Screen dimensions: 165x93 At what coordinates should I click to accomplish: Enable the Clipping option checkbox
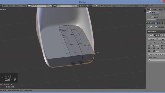click(x=154, y=48)
